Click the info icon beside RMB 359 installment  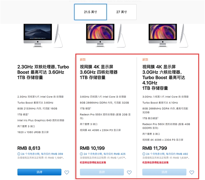(19, 154)
